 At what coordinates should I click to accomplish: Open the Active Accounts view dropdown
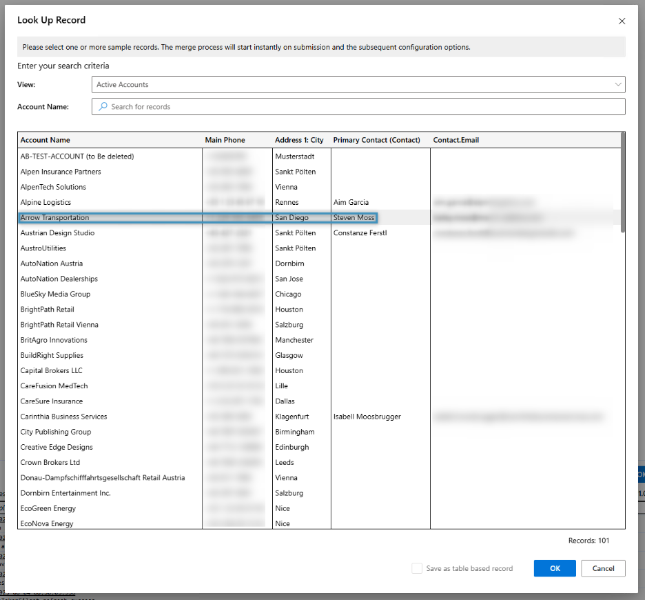coord(358,85)
